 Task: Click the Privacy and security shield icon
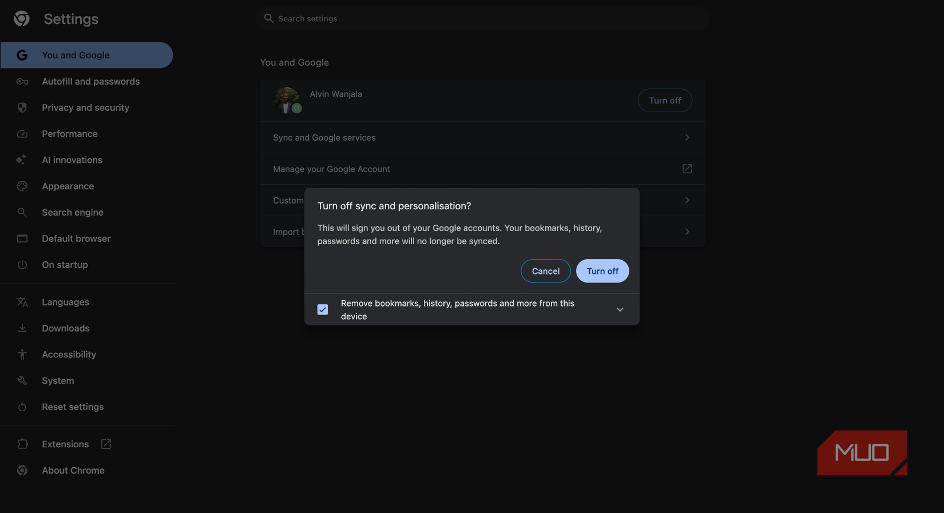coord(22,108)
